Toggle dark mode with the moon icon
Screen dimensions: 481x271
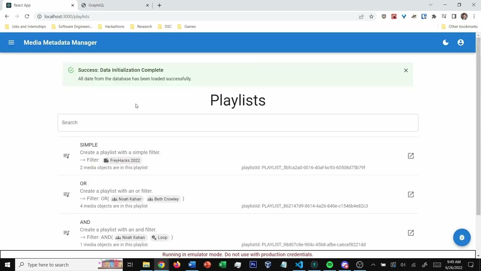click(446, 43)
